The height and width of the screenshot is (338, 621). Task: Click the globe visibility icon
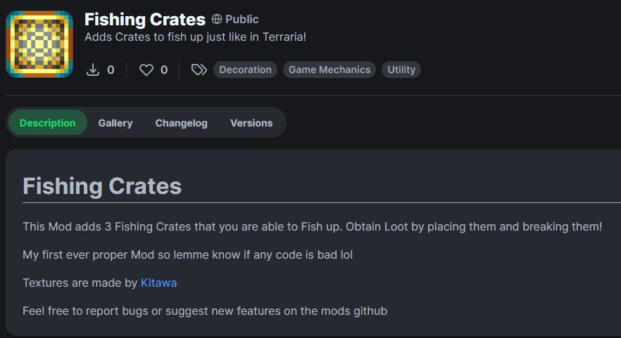pyautogui.click(x=217, y=19)
